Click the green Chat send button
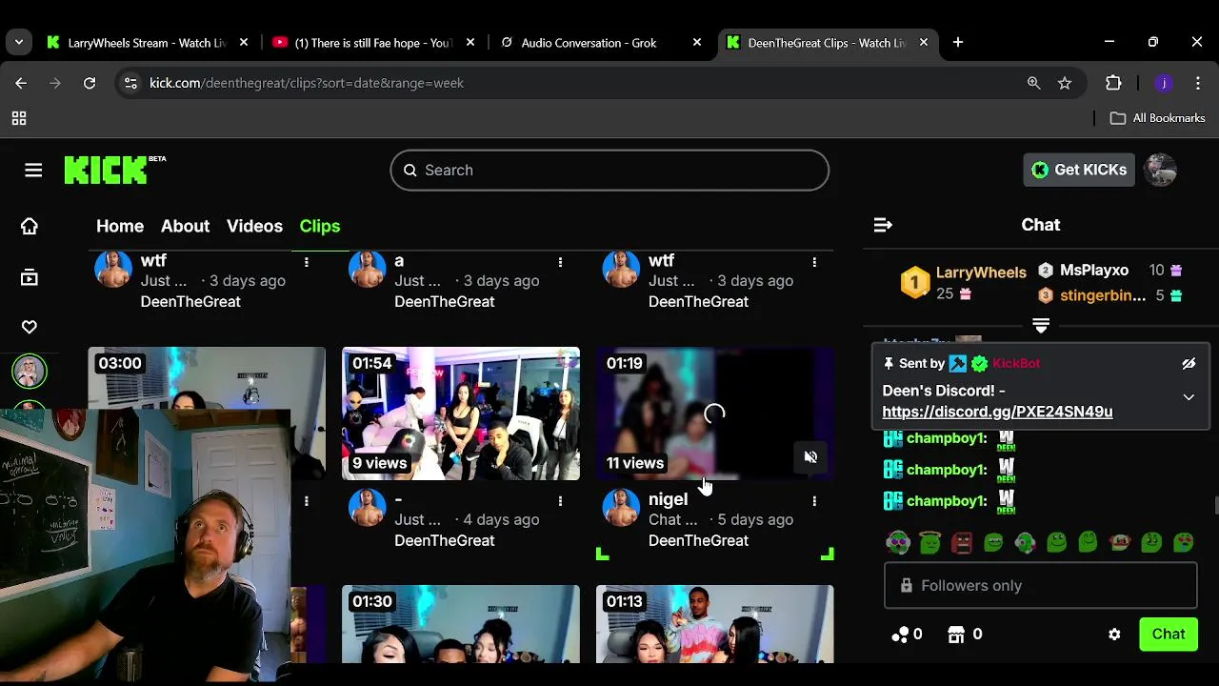 tap(1169, 635)
